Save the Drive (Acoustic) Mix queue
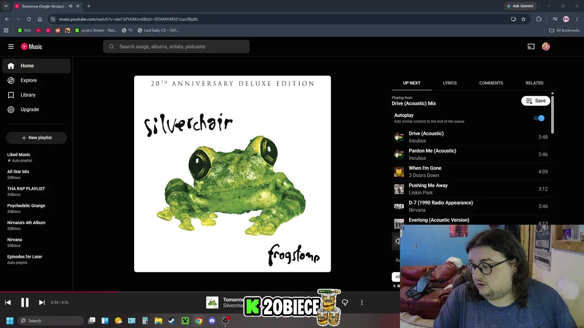The height and width of the screenshot is (328, 584). 536,101
